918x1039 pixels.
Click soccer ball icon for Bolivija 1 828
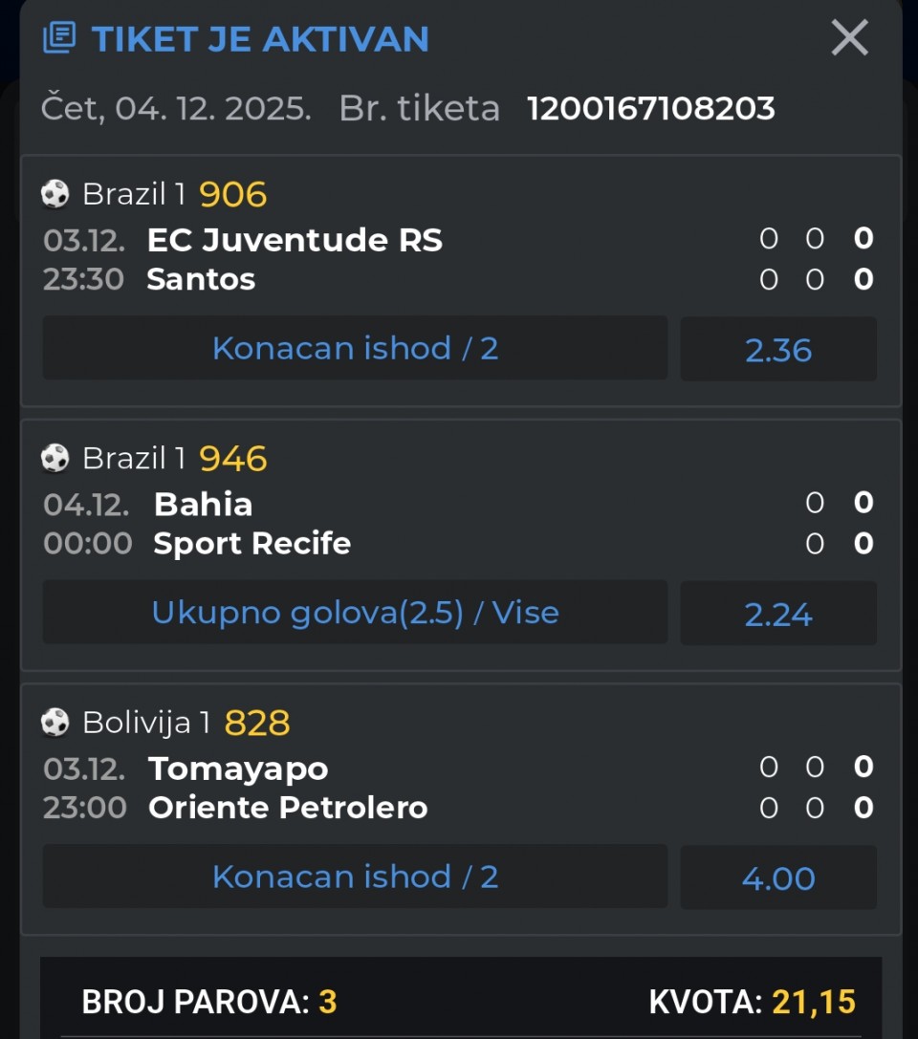[x=55, y=723]
